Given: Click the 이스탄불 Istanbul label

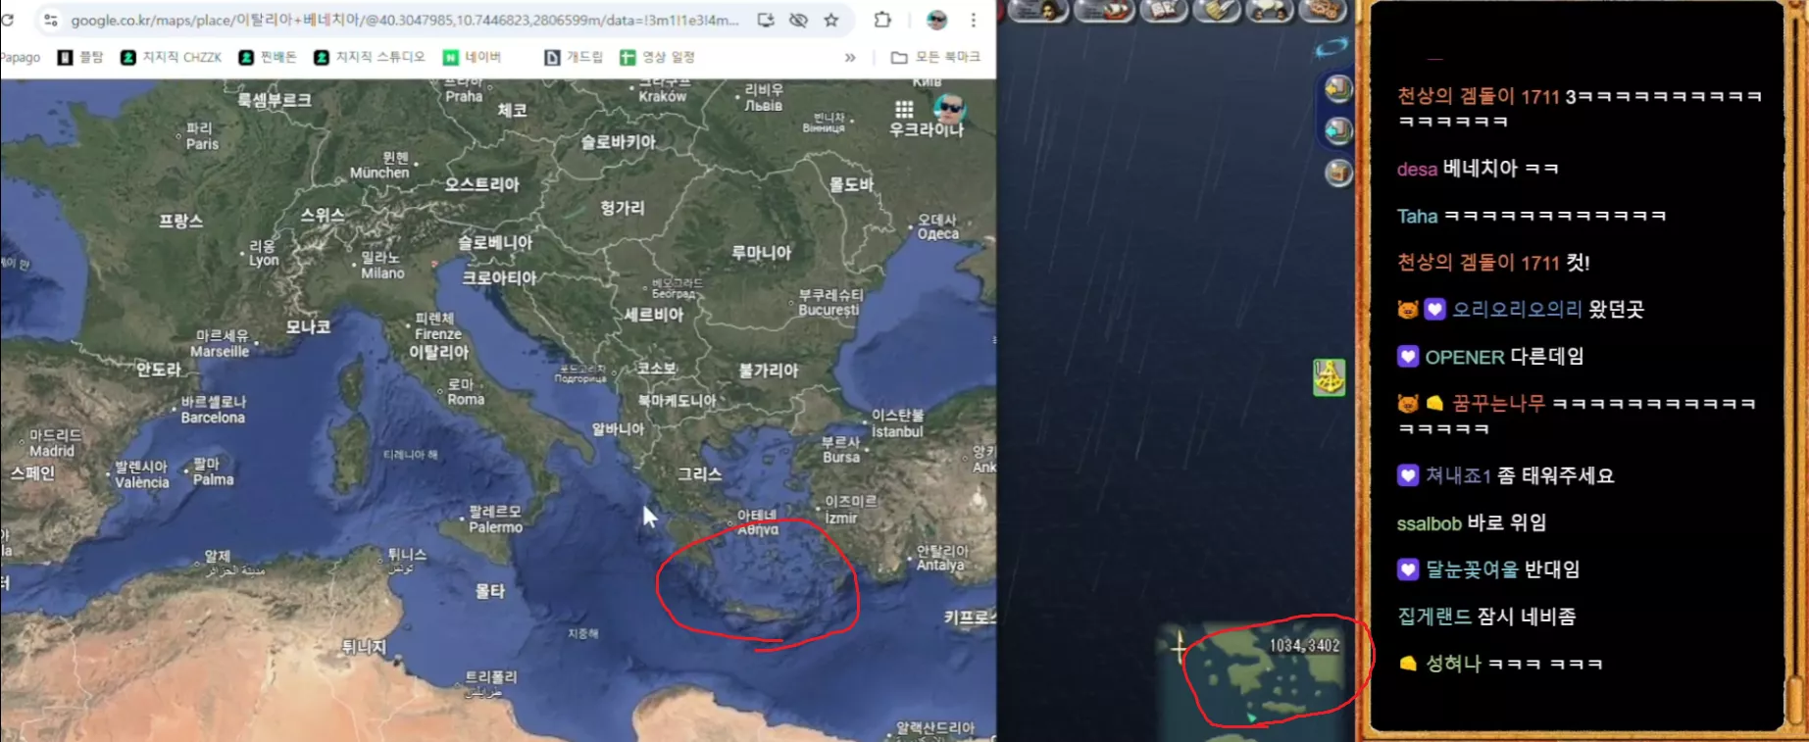Looking at the screenshot, I should coord(897,423).
